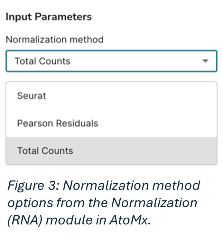Click the caret icon at field's right edge
The height and width of the screenshot is (245, 223).
click(205, 61)
